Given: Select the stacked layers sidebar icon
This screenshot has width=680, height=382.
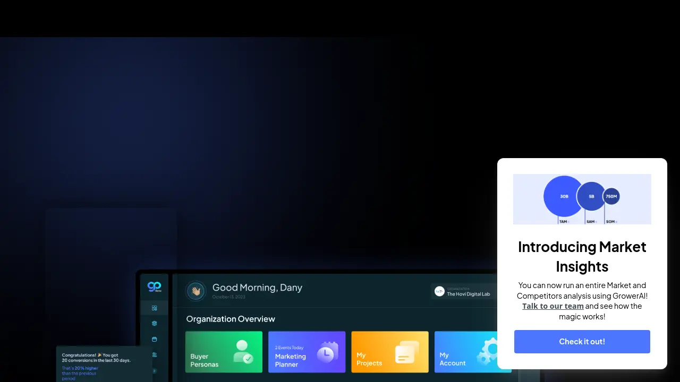Looking at the screenshot, I should (x=155, y=323).
